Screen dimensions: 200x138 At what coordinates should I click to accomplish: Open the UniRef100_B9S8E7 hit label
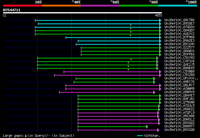pos(179,24)
